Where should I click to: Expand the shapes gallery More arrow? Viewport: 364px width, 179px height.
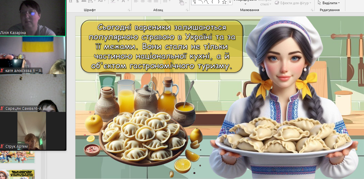tap(230, 2)
